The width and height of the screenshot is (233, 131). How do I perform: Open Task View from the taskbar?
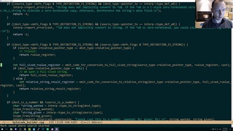click(x=7, y=129)
